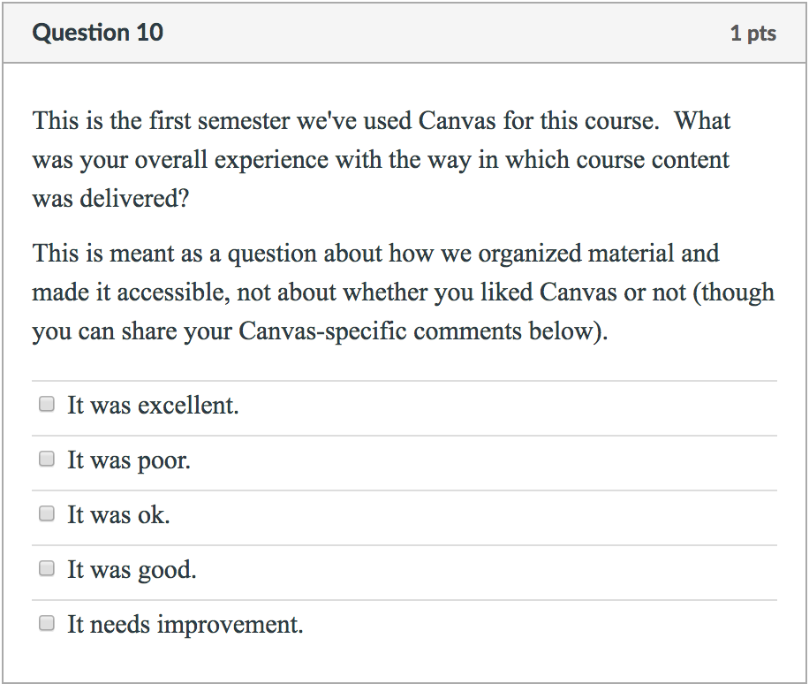Select the 'It was good.' checkbox
This screenshot has height=684, width=809.
pyautogui.click(x=47, y=569)
